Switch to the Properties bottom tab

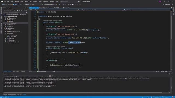click(23, 71)
